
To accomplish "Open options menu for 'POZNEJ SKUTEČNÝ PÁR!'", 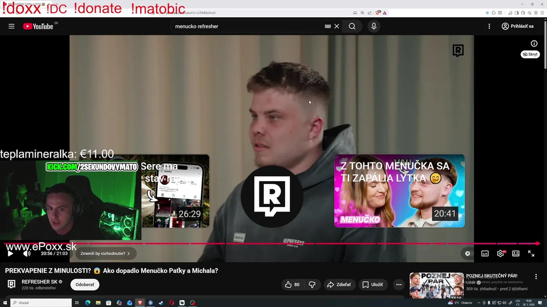I will click(536, 277).
